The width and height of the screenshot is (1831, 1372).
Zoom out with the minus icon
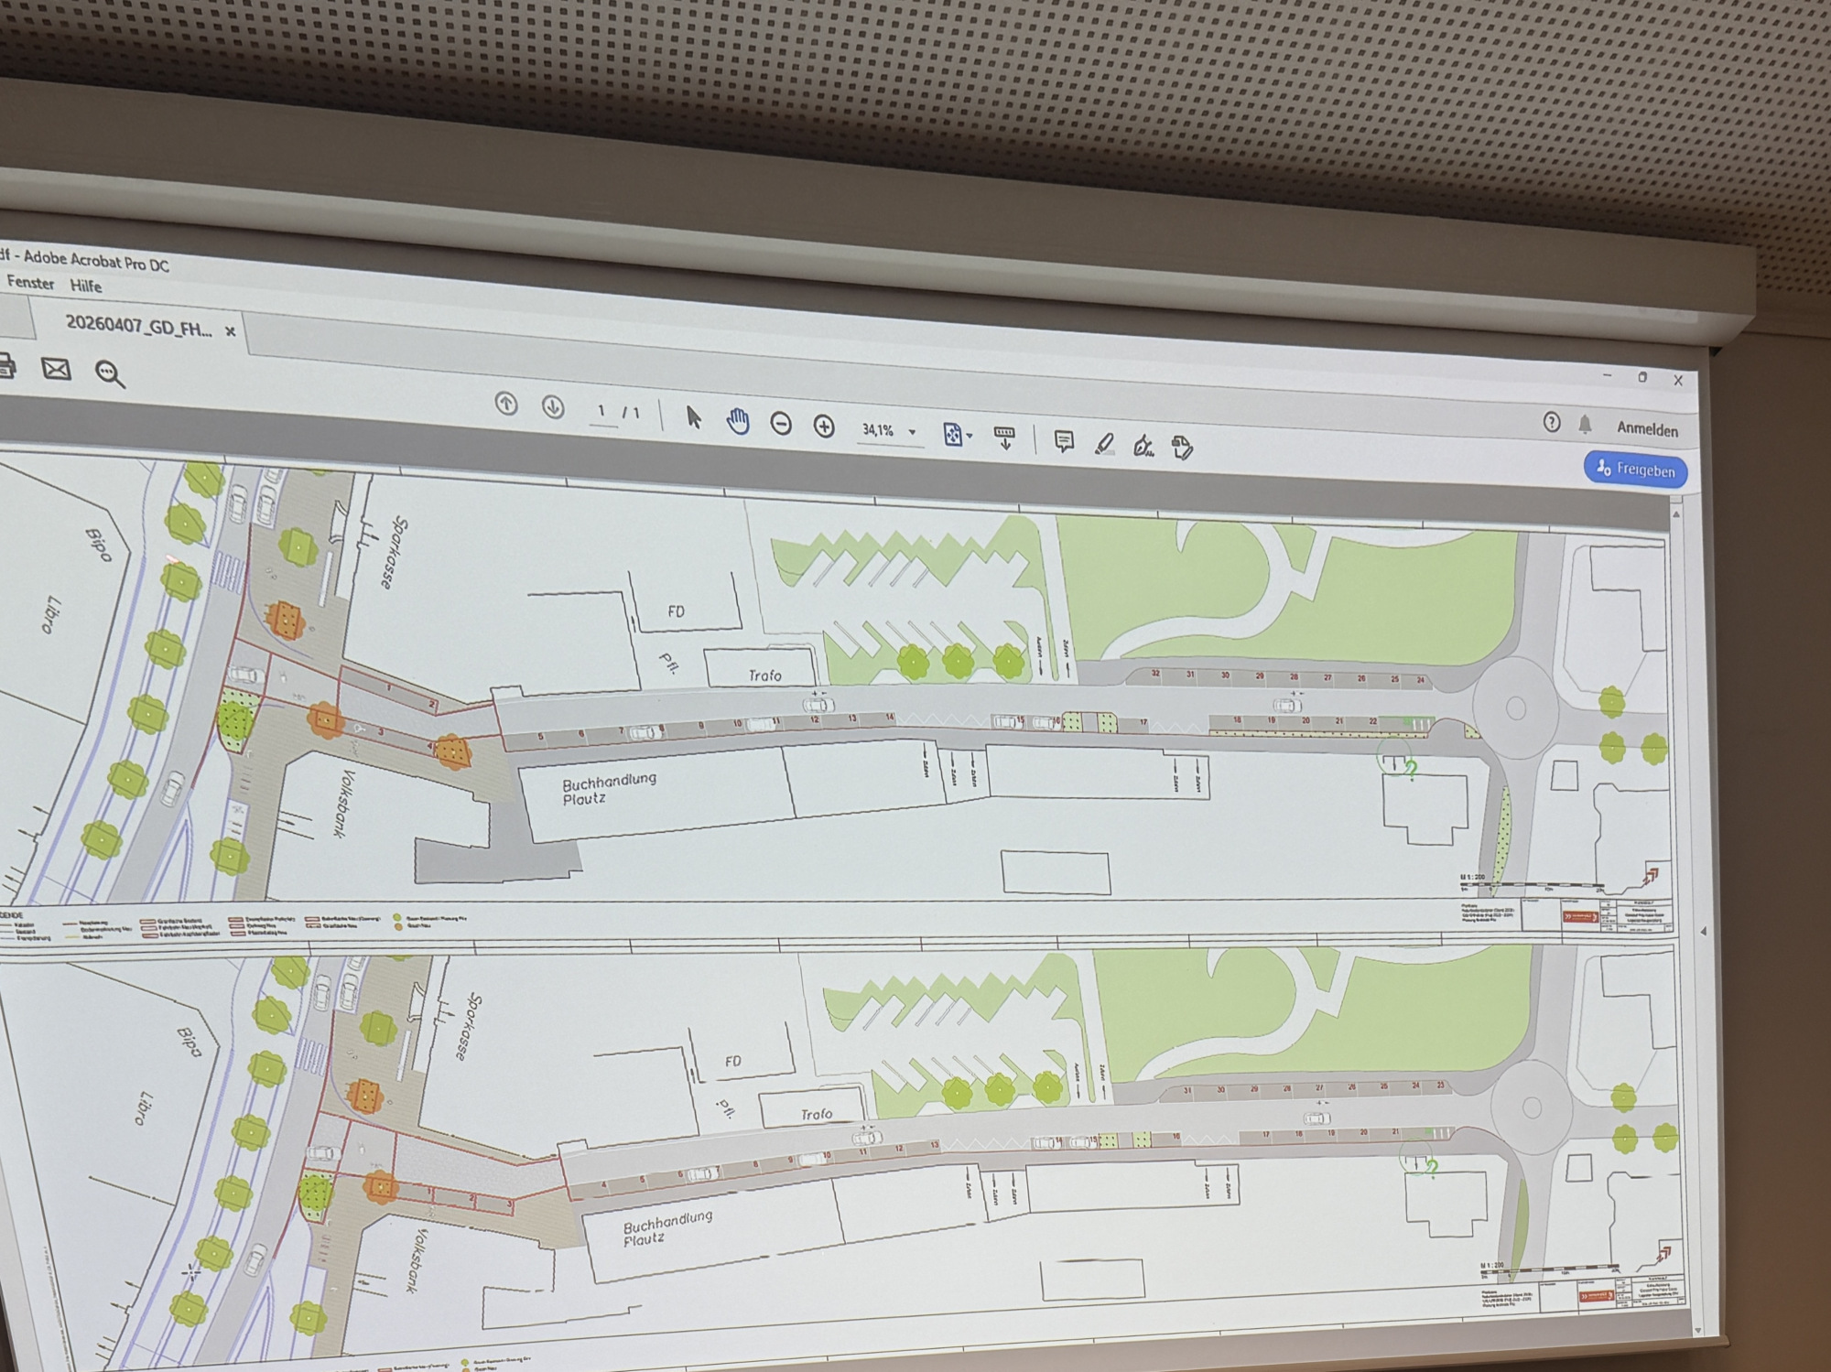click(x=781, y=424)
